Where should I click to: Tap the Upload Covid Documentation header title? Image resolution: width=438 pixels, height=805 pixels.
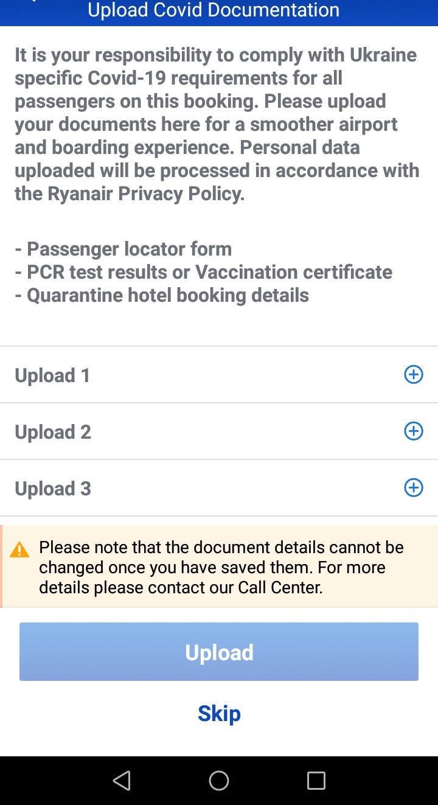coord(214,10)
